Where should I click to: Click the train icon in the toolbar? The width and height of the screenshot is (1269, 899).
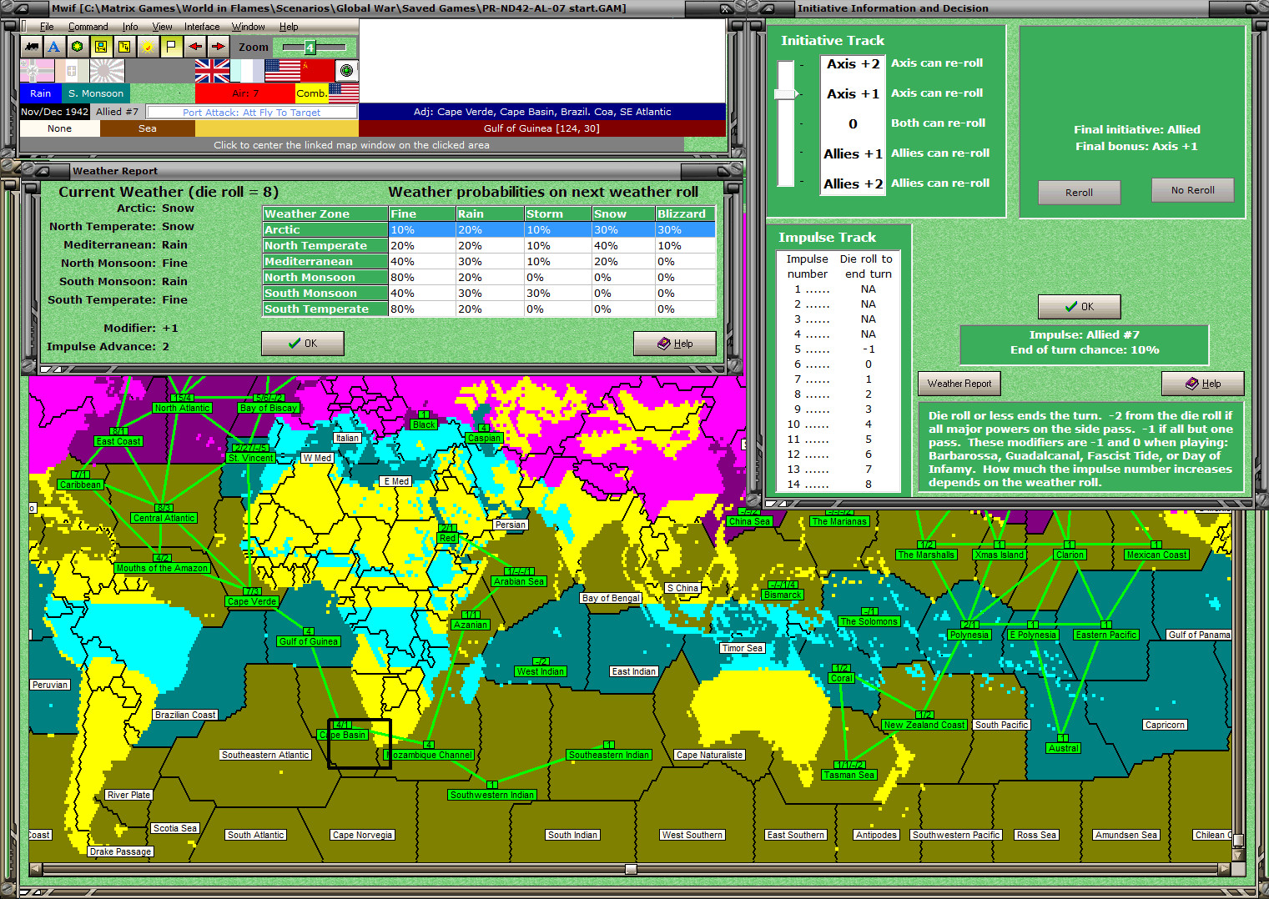pyautogui.click(x=32, y=47)
